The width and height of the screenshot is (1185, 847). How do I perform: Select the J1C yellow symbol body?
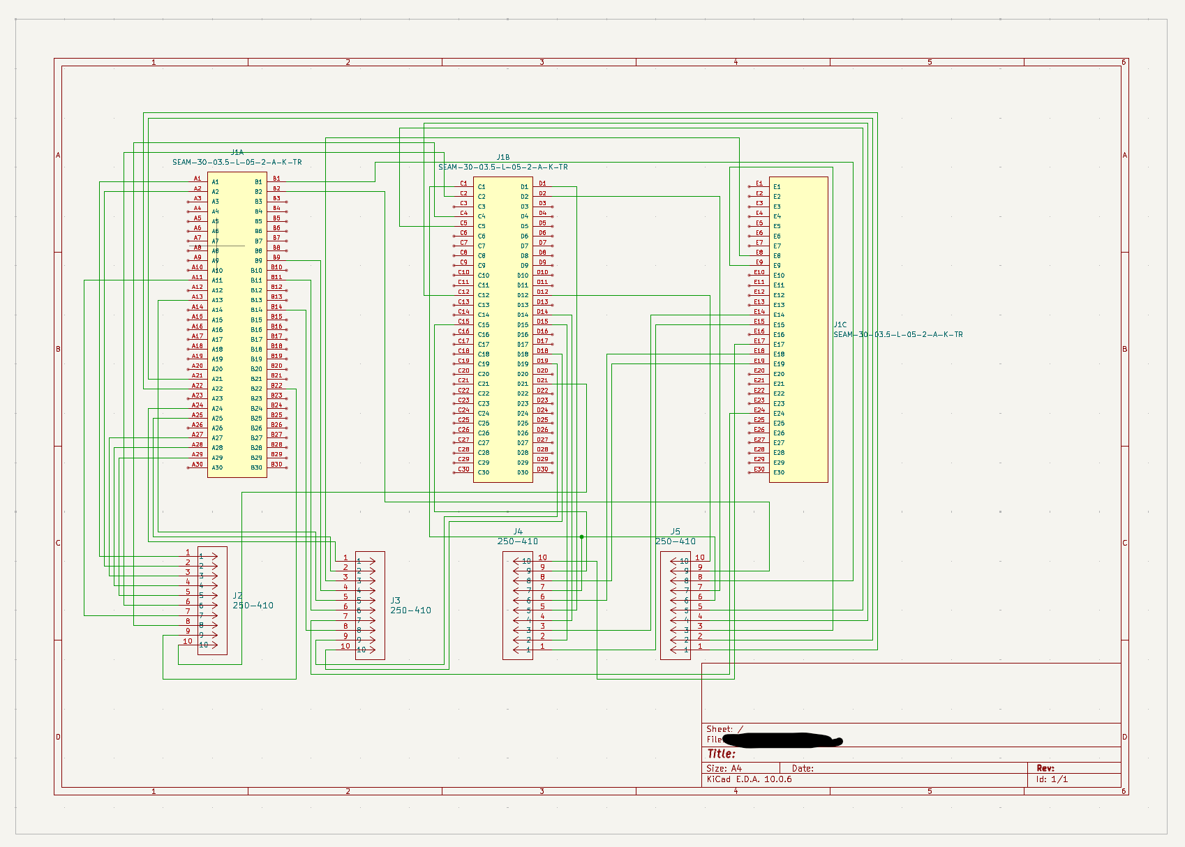point(798,329)
